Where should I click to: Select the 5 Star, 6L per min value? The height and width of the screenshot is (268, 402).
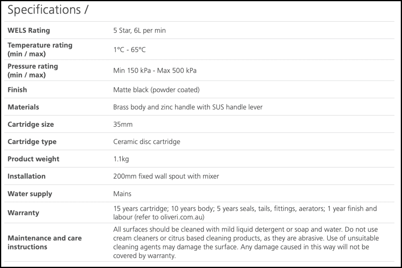tap(139, 30)
